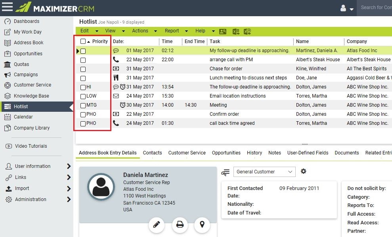Viewport: 392px width, 237px height.
Task: Click the Customer Service lifebuoy icon
Action: coord(8,85)
